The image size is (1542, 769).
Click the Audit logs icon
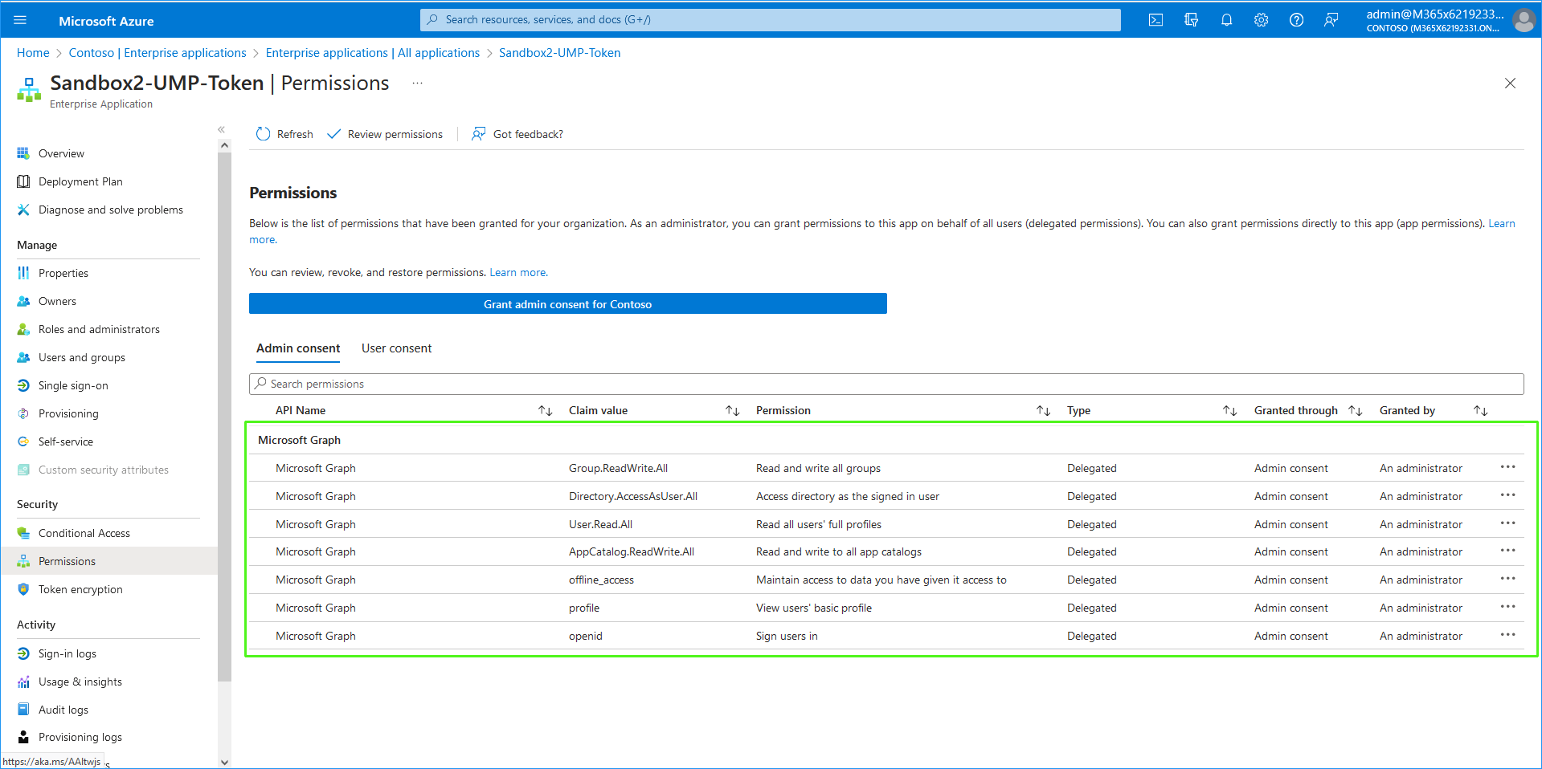pyautogui.click(x=23, y=710)
